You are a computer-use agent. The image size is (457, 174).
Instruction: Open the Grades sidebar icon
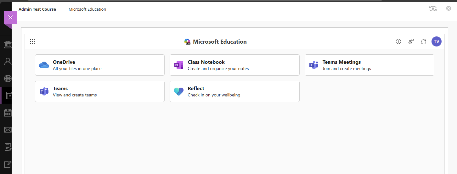click(8, 147)
